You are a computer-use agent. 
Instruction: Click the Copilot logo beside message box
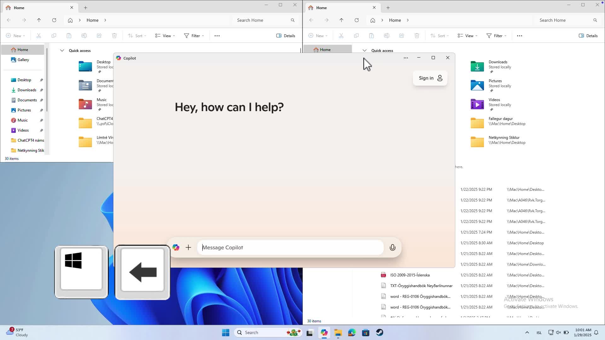[x=176, y=247]
